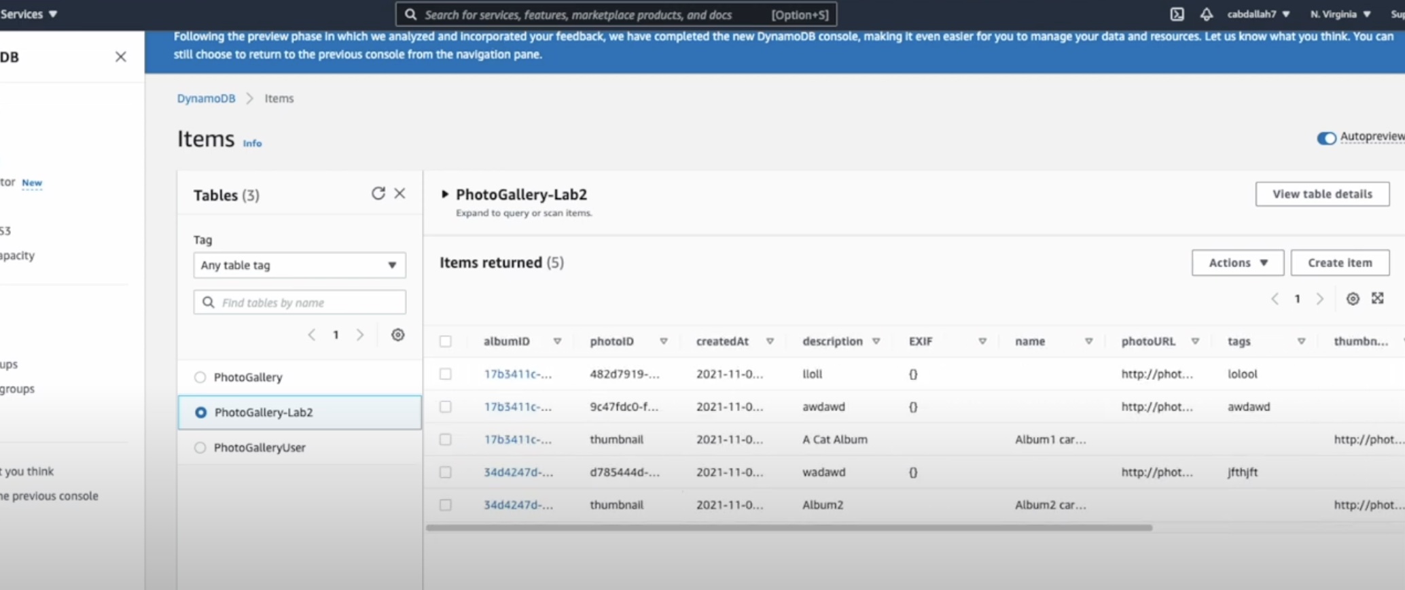Select all items header checkbox
The height and width of the screenshot is (590, 1405).
(x=446, y=341)
